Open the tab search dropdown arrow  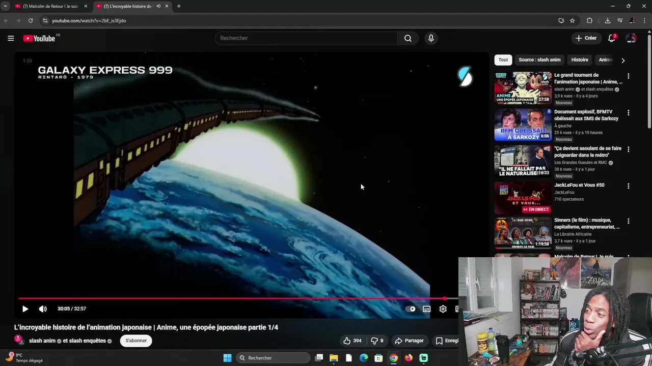(x=5, y=6)
